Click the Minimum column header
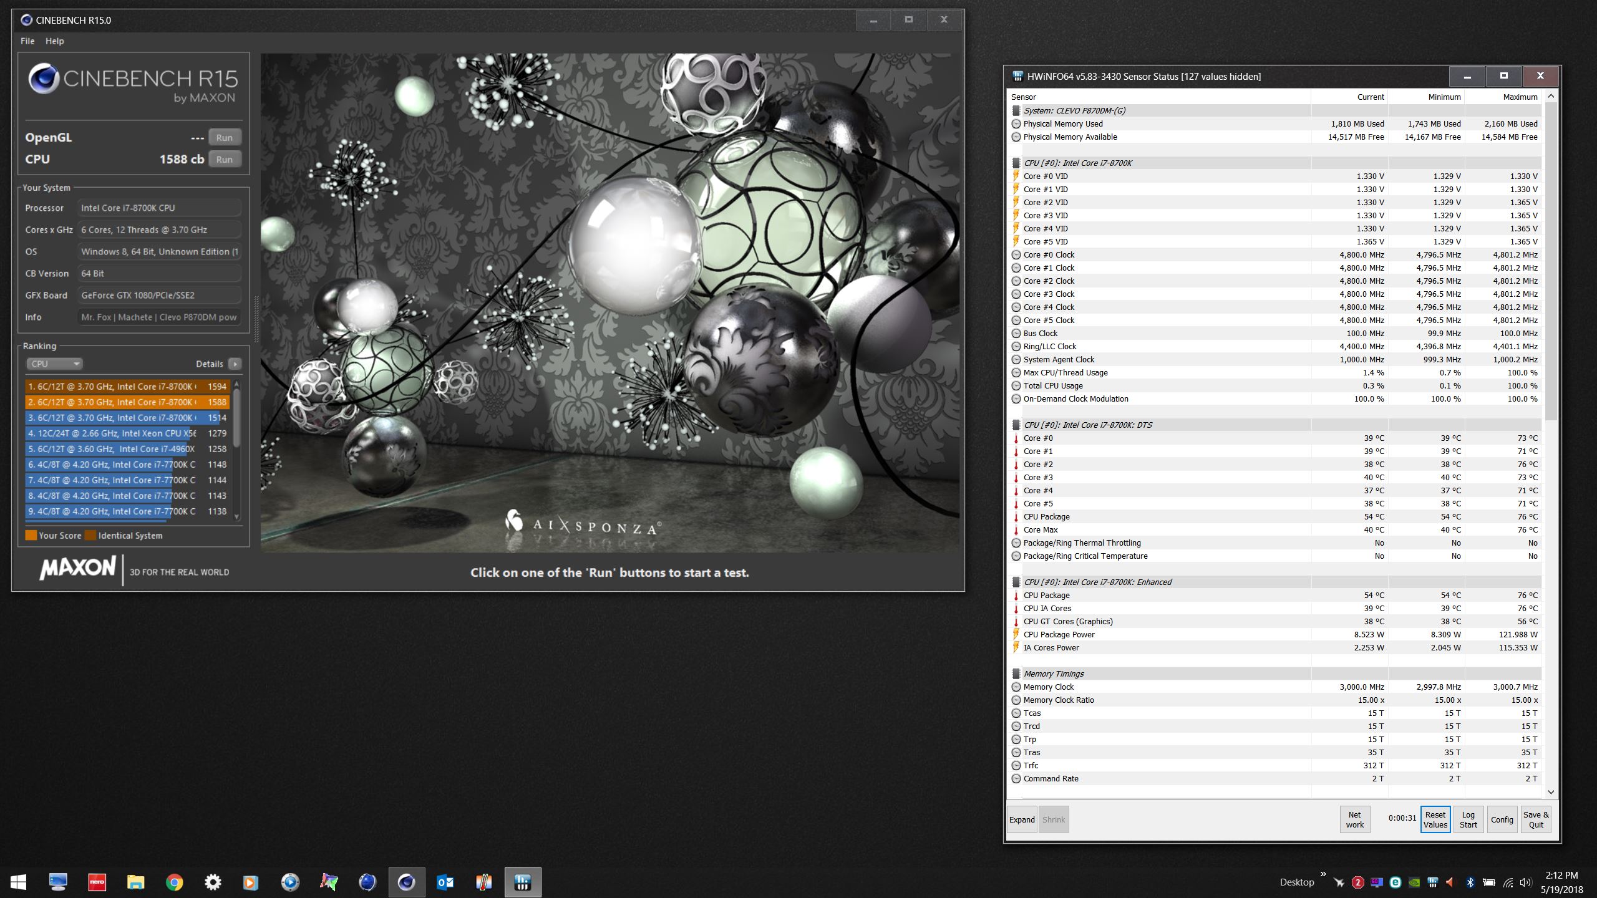The width and height of the screenshot is (1597, 898). coord(1426,97)
